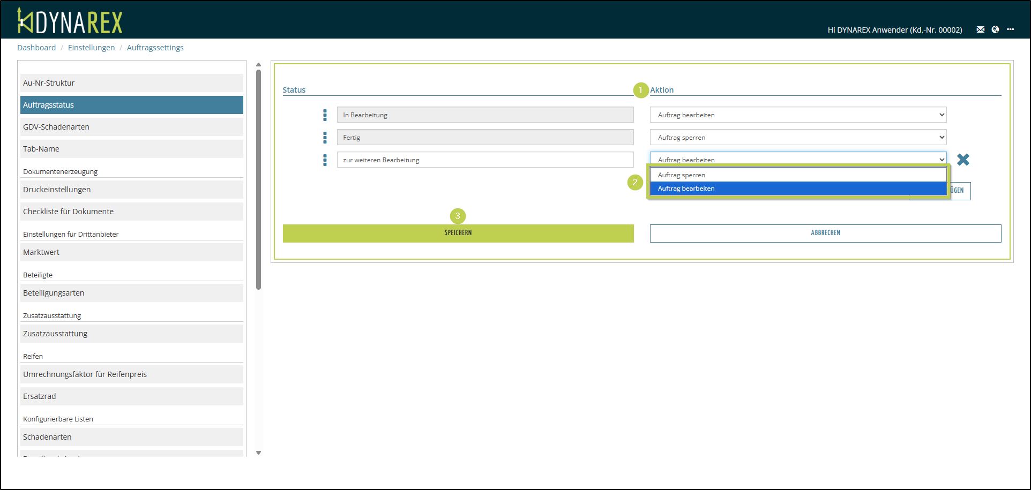Choose 'Auftrag sperren' from open dropdown list
Image resolution: width=1031 pixels, height=490 pixels.
pos(797,175)
